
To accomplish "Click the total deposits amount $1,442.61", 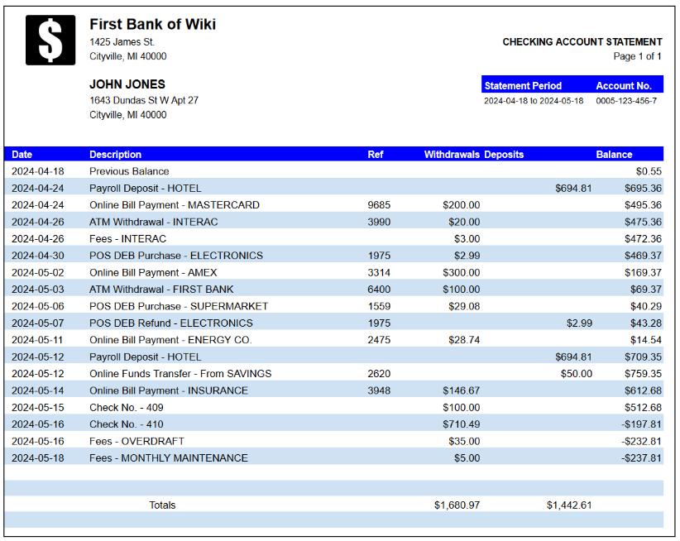I will pos(568,505).
